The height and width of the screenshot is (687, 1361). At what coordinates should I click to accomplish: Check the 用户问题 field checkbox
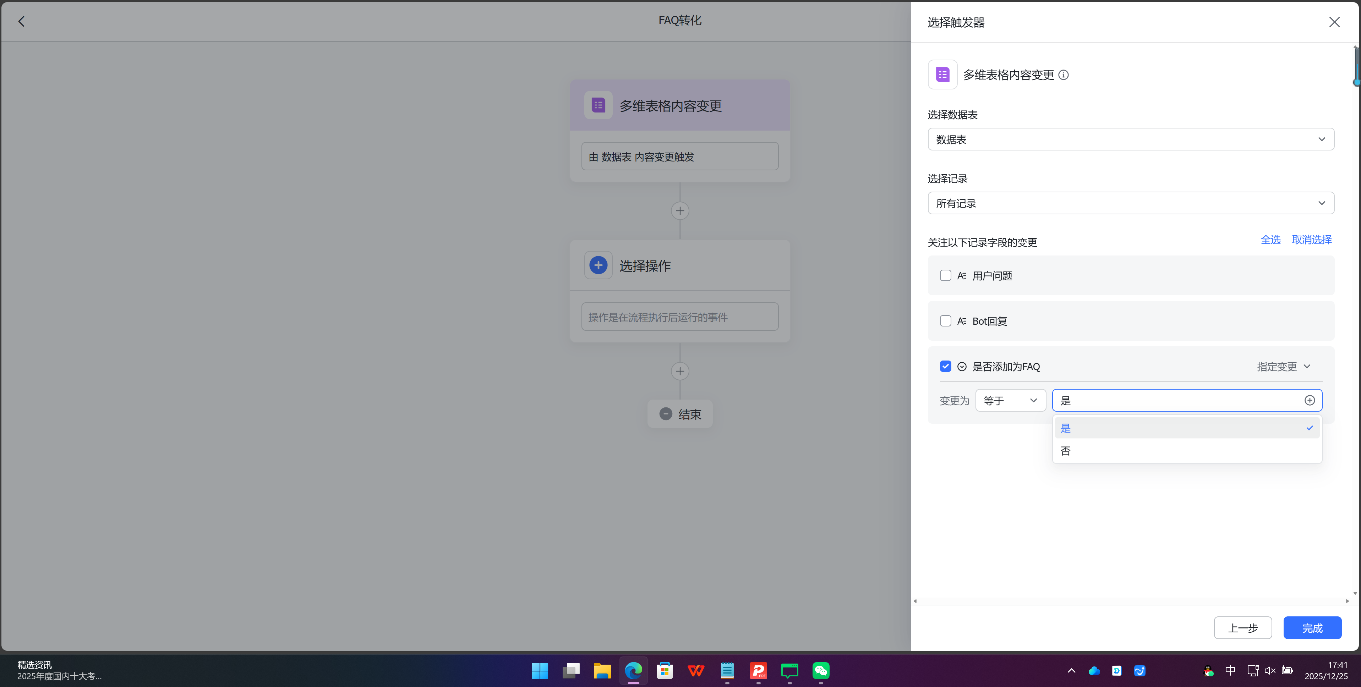click(945, 275)
